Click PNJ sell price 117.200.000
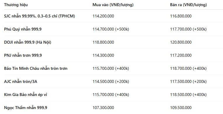The image size is (223, 114). (x=181, y=55)
